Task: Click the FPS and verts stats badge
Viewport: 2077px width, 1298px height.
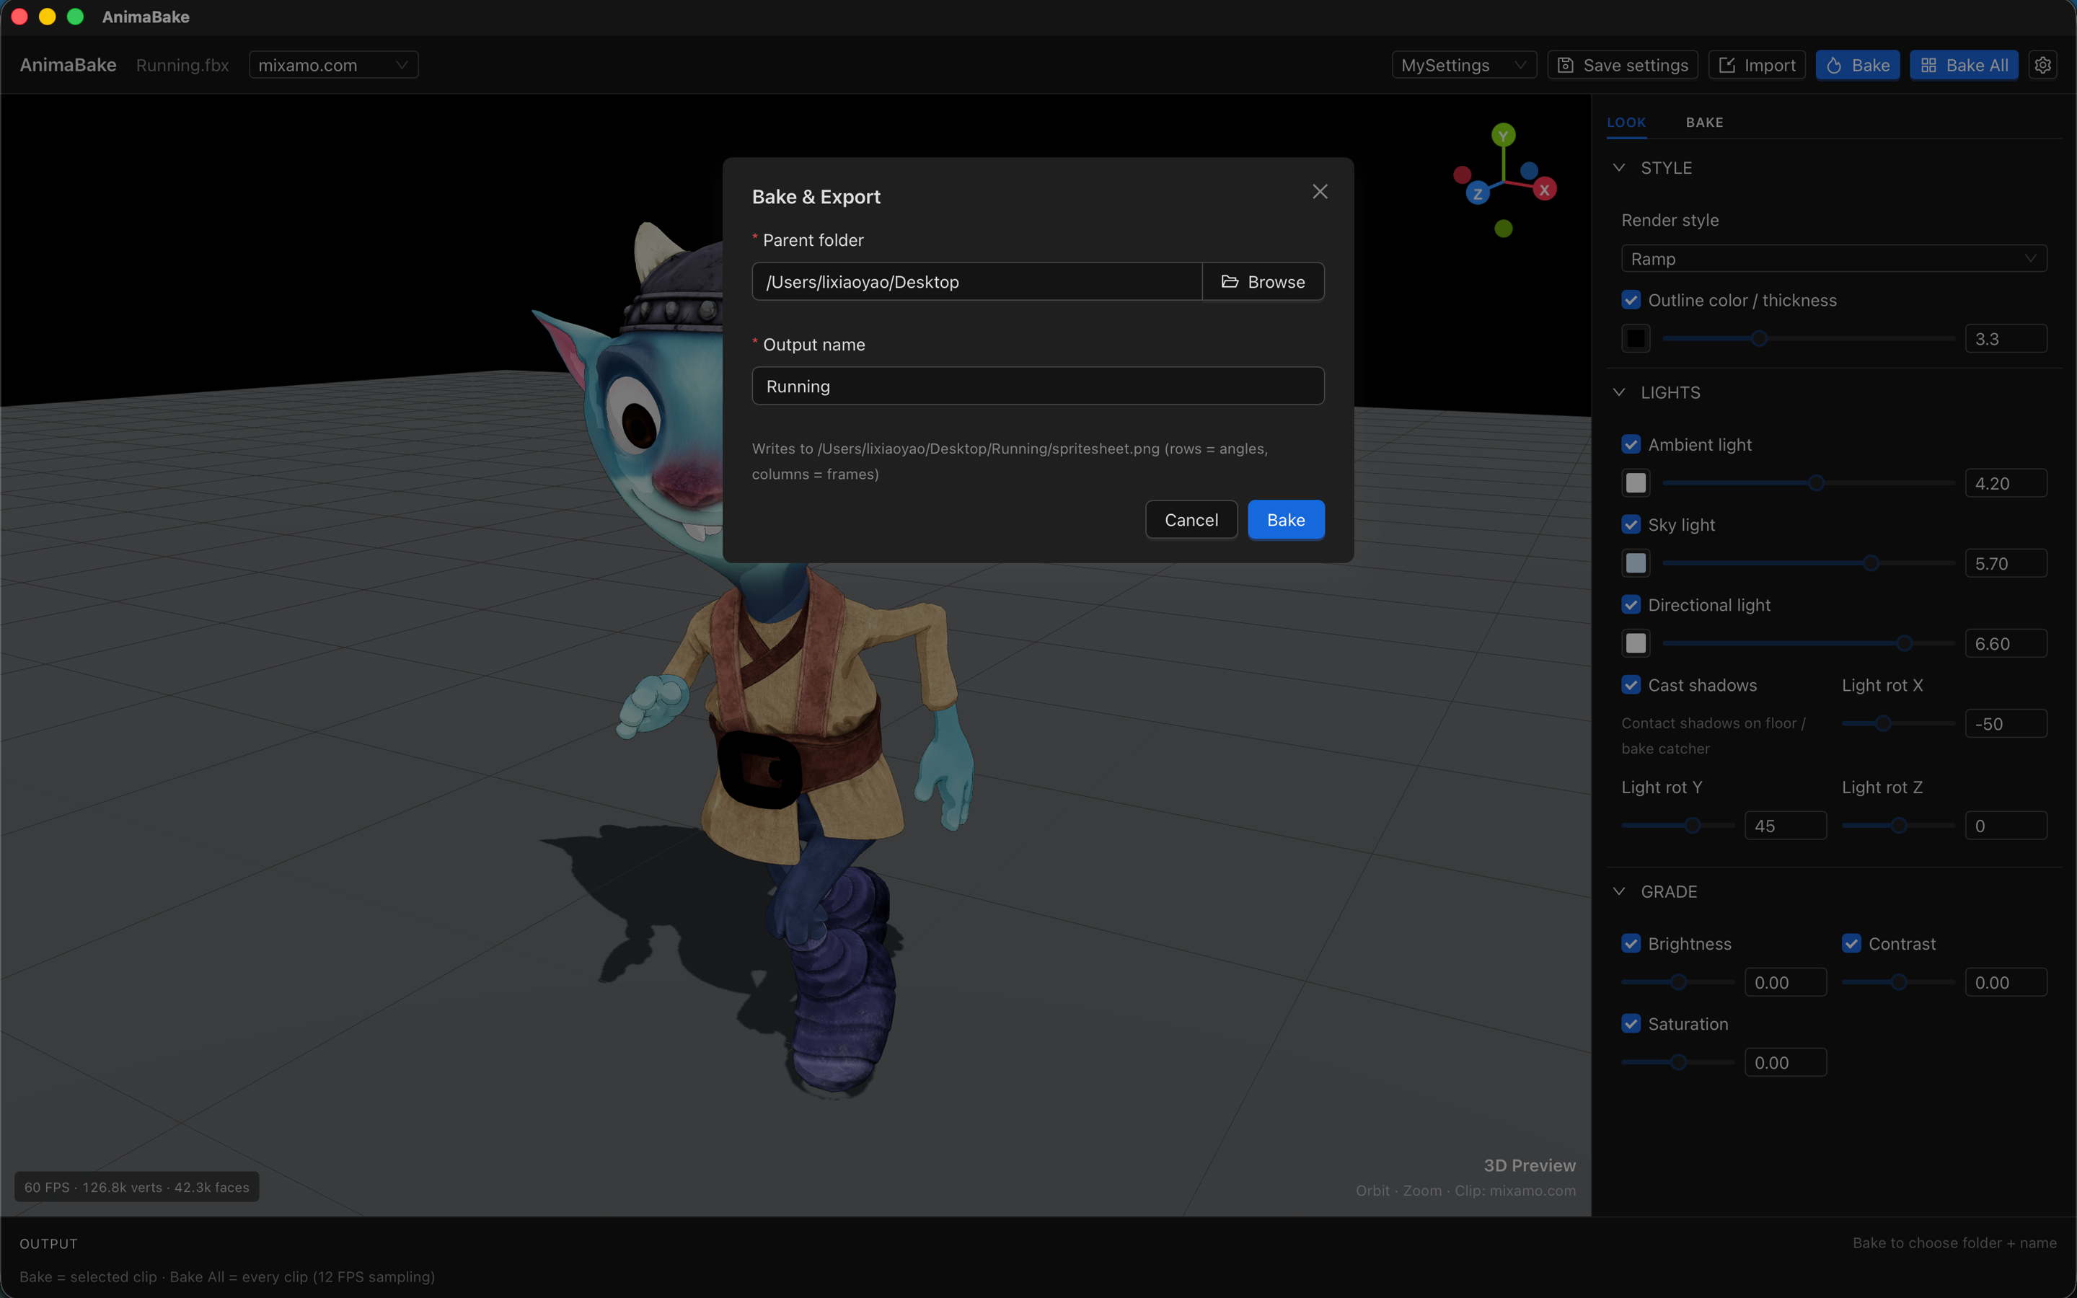Action: click(x=136, y=1186)
